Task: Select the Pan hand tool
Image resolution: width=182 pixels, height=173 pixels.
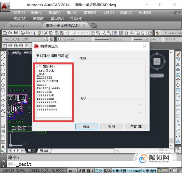Action: tap(93, 33)
